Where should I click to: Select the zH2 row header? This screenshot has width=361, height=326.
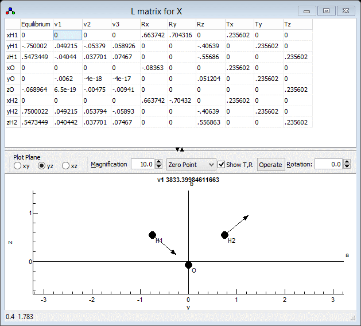click(x=13, y=122)
